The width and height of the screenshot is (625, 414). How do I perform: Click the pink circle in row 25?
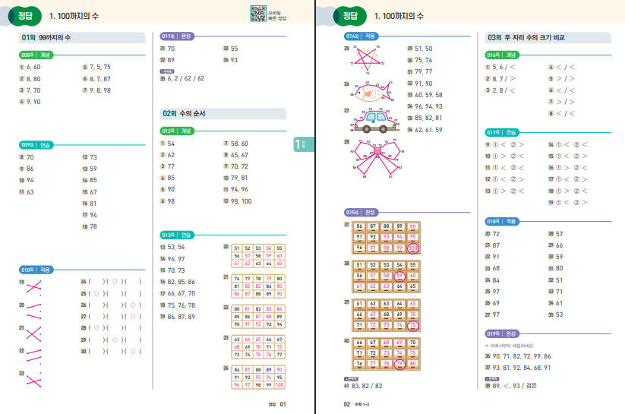(96, 293)
